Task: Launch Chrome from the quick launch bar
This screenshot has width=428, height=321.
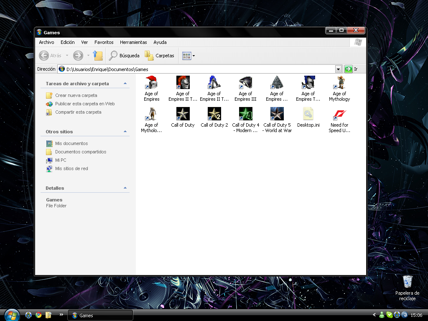Action: click(x=38, y=315)
